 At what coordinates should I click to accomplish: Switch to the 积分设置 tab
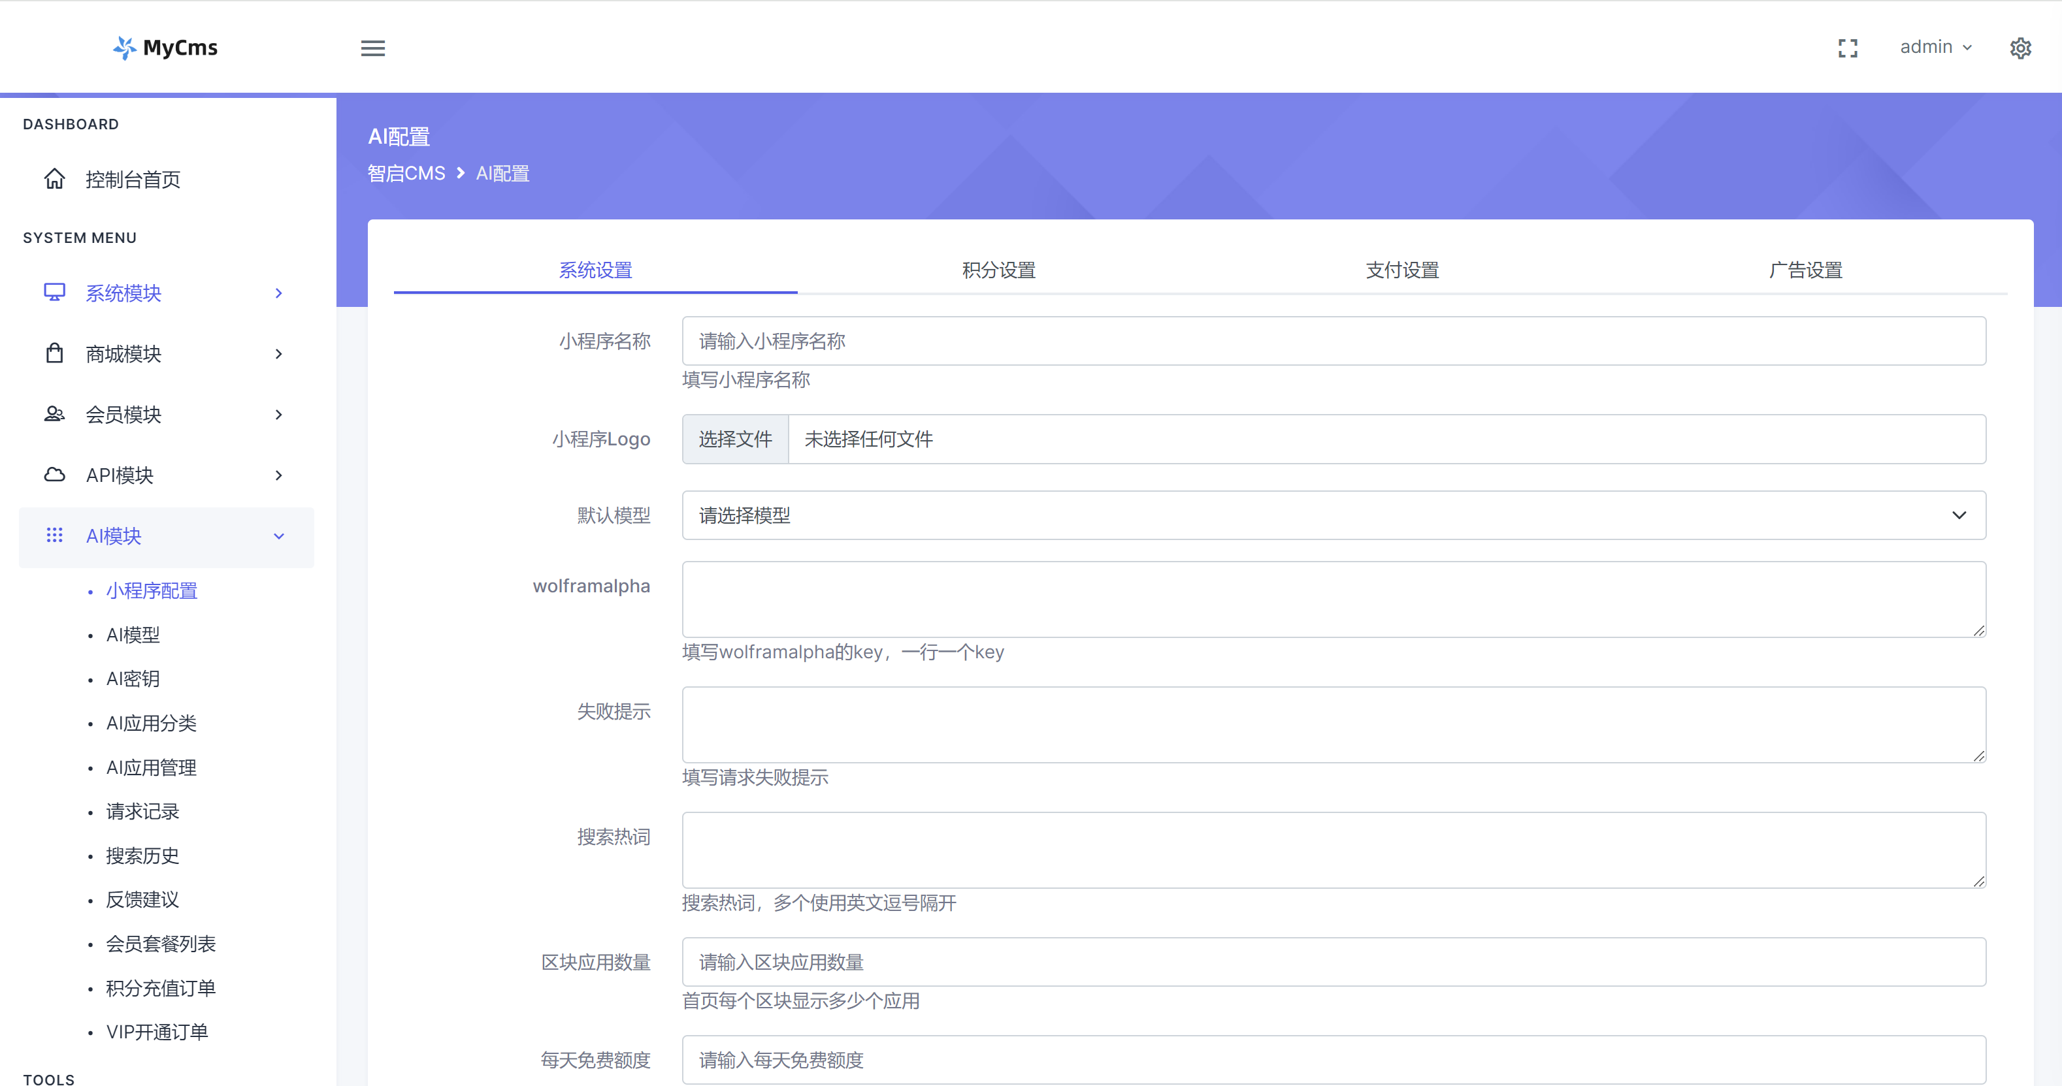(x=999, y=270)
